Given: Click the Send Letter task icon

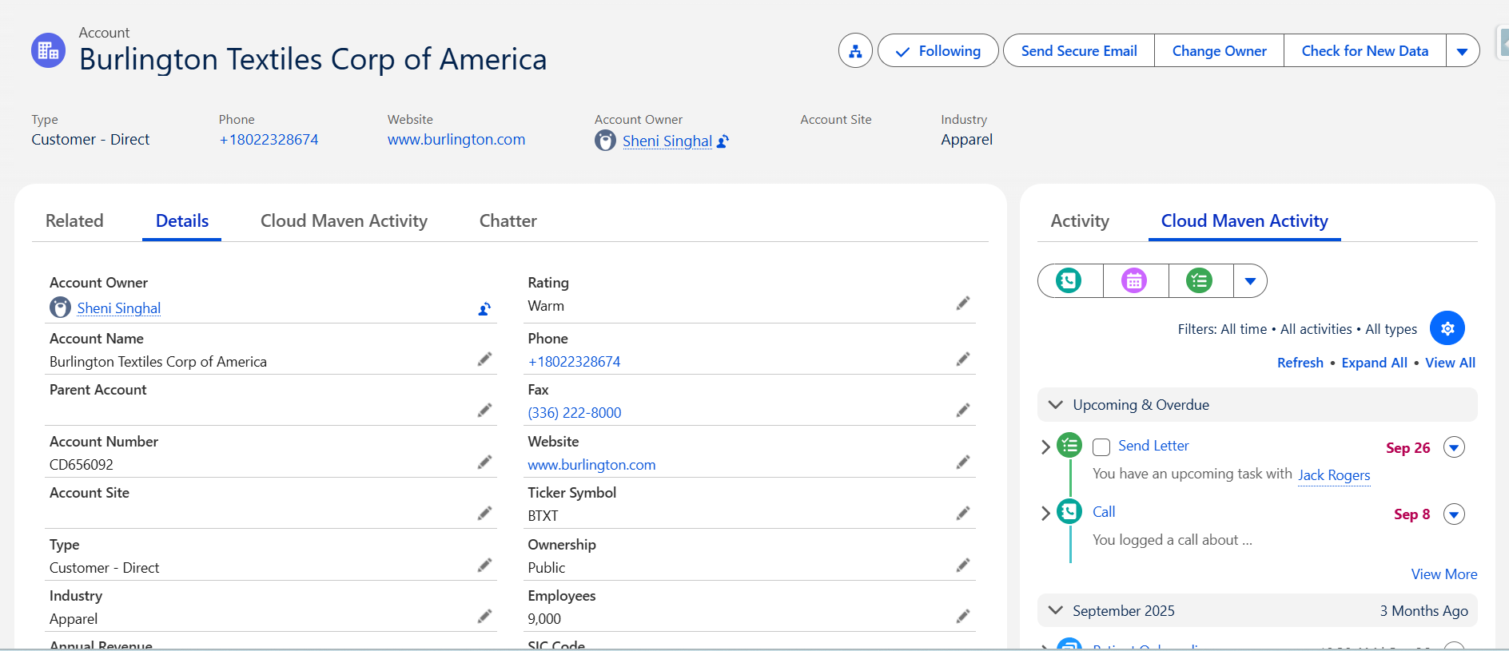Looking at the screenshot, I should pyautogui.click(x=1069, y=445).
